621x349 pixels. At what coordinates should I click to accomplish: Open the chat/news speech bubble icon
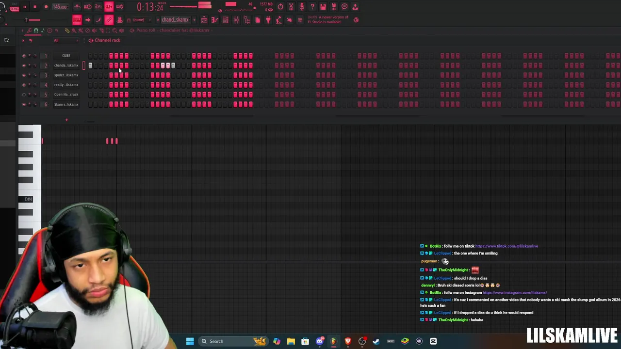click(344, 7)
